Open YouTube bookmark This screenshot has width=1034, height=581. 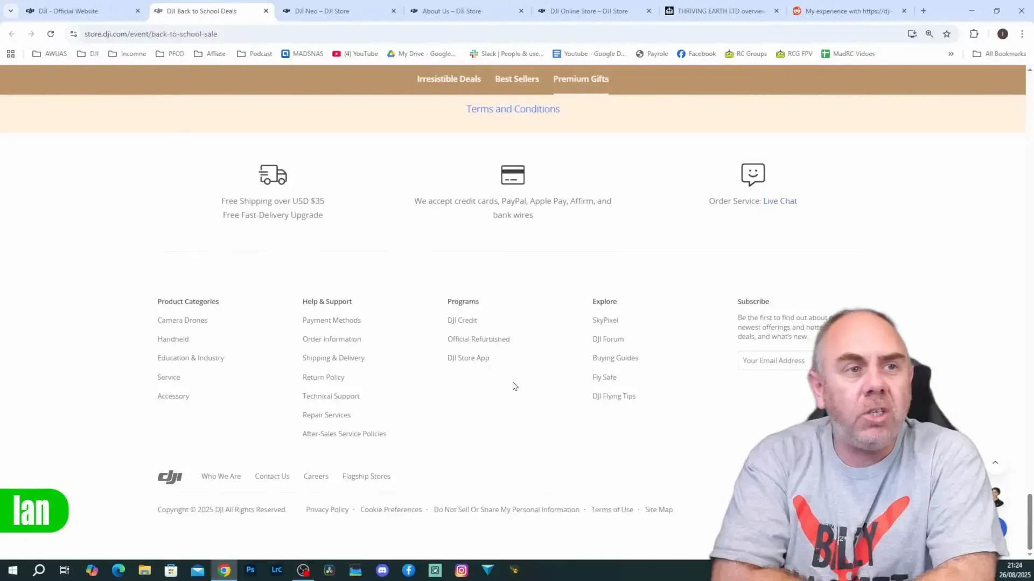[x=355, y=54]
